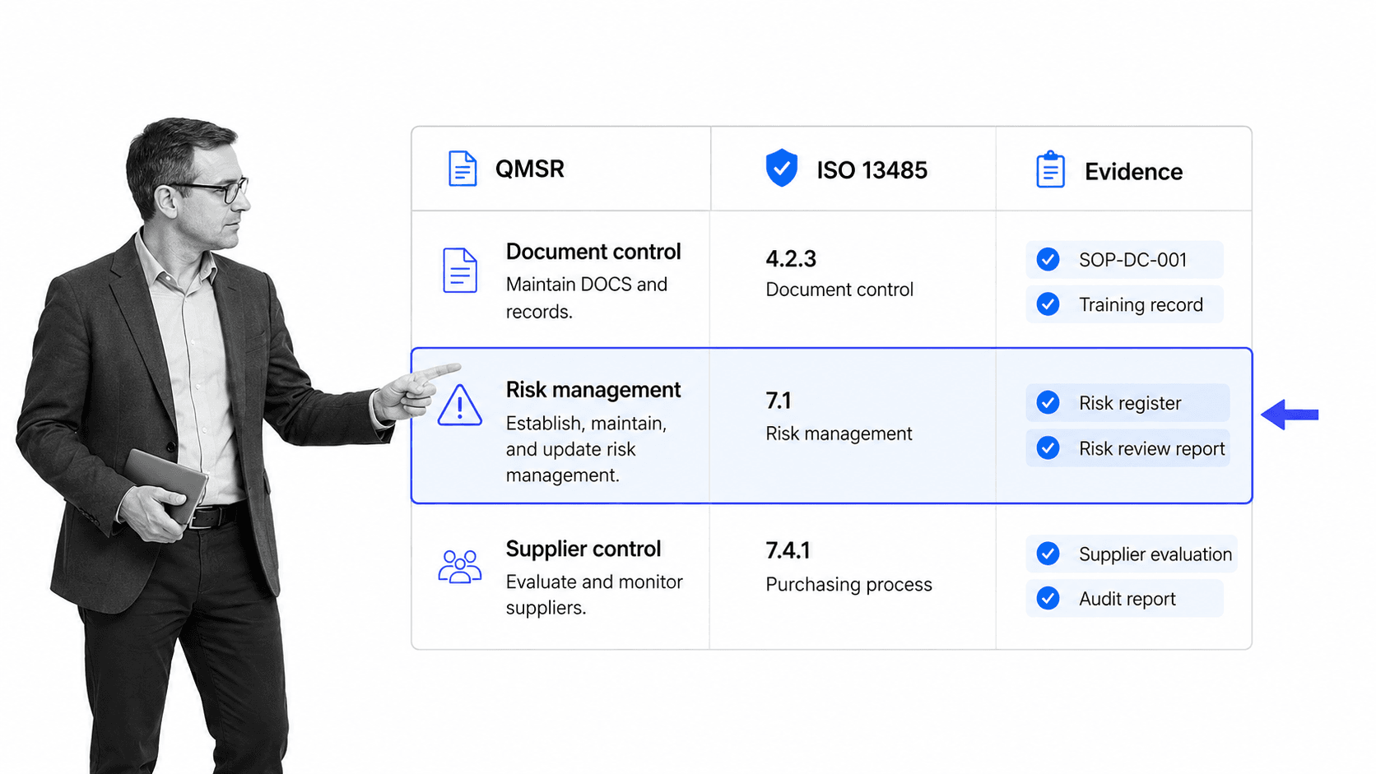Click the 7.4.1 clause number
The image size is (1376, 774).
pos(788,550)
